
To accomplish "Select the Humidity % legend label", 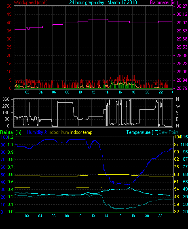I will pyautogui.click(x=37, y=132).
